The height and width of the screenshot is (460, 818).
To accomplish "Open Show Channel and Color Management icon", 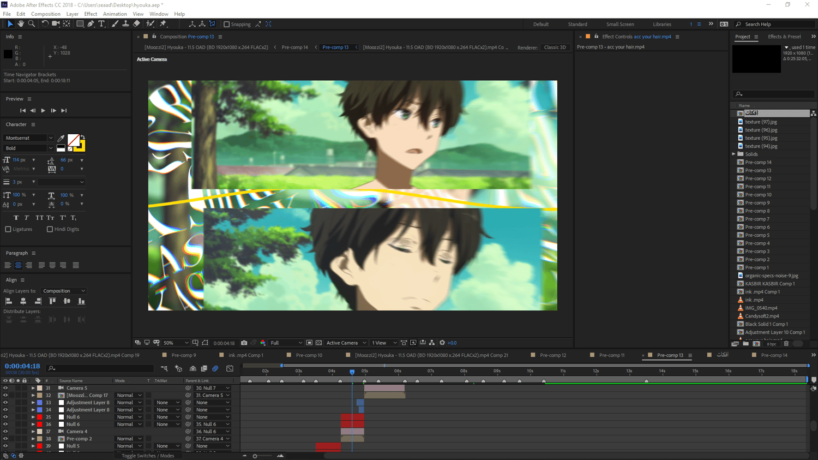I will 263,343.
